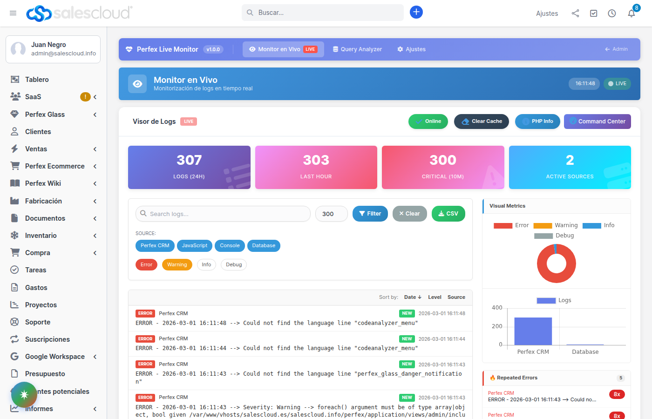Export logs with the CSV button

[448, 214]
